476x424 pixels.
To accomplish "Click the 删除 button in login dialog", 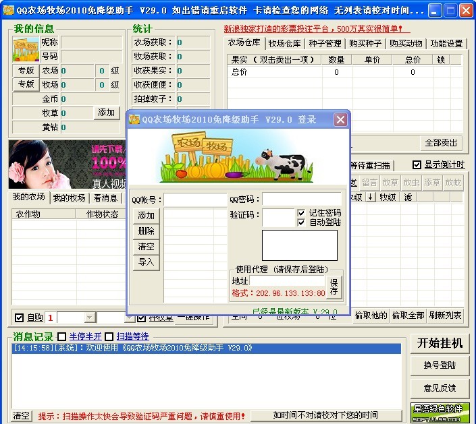I will [x=146, y=231].
